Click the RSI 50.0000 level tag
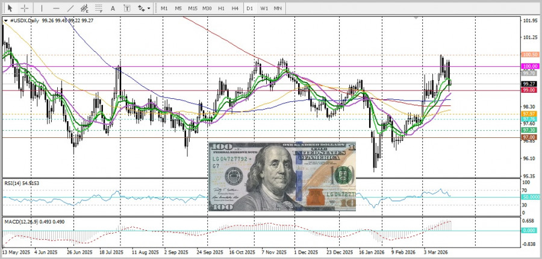 (531, 197)
